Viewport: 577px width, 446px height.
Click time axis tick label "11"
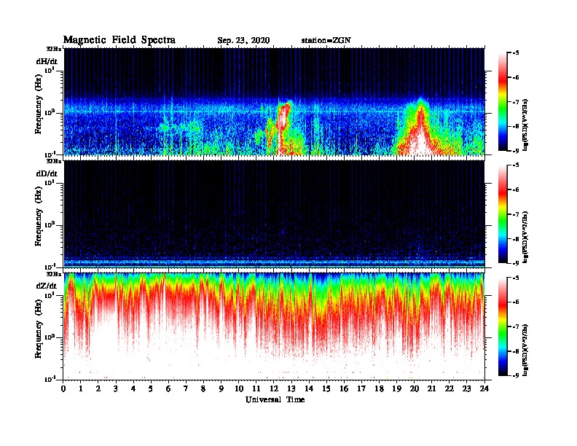coord(256,389)
